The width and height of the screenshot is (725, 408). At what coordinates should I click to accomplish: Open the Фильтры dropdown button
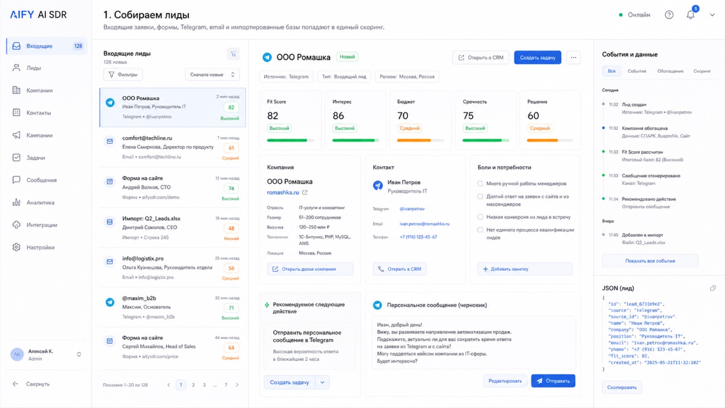[x=123, y=75]
